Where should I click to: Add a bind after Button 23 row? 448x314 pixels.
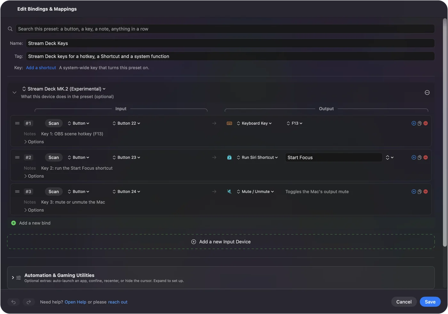point(414,157)
